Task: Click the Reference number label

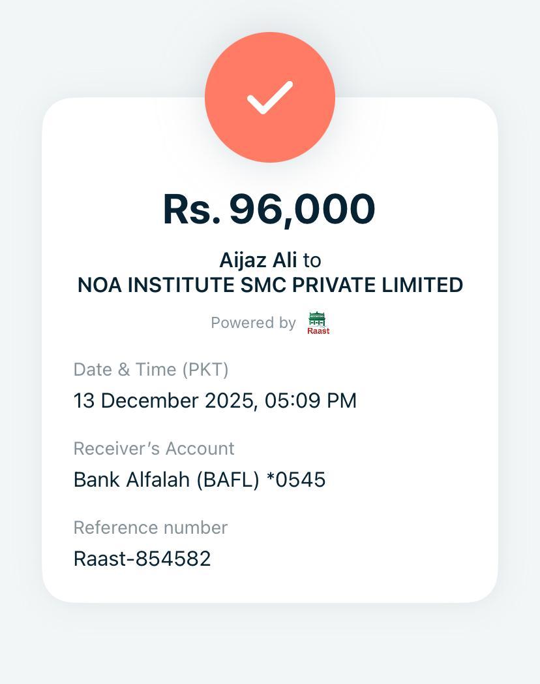Action: pos(150,528)
